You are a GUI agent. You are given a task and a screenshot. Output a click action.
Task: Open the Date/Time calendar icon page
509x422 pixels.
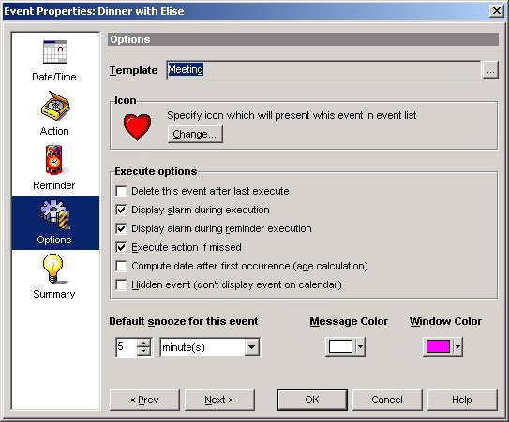(55, 51)
